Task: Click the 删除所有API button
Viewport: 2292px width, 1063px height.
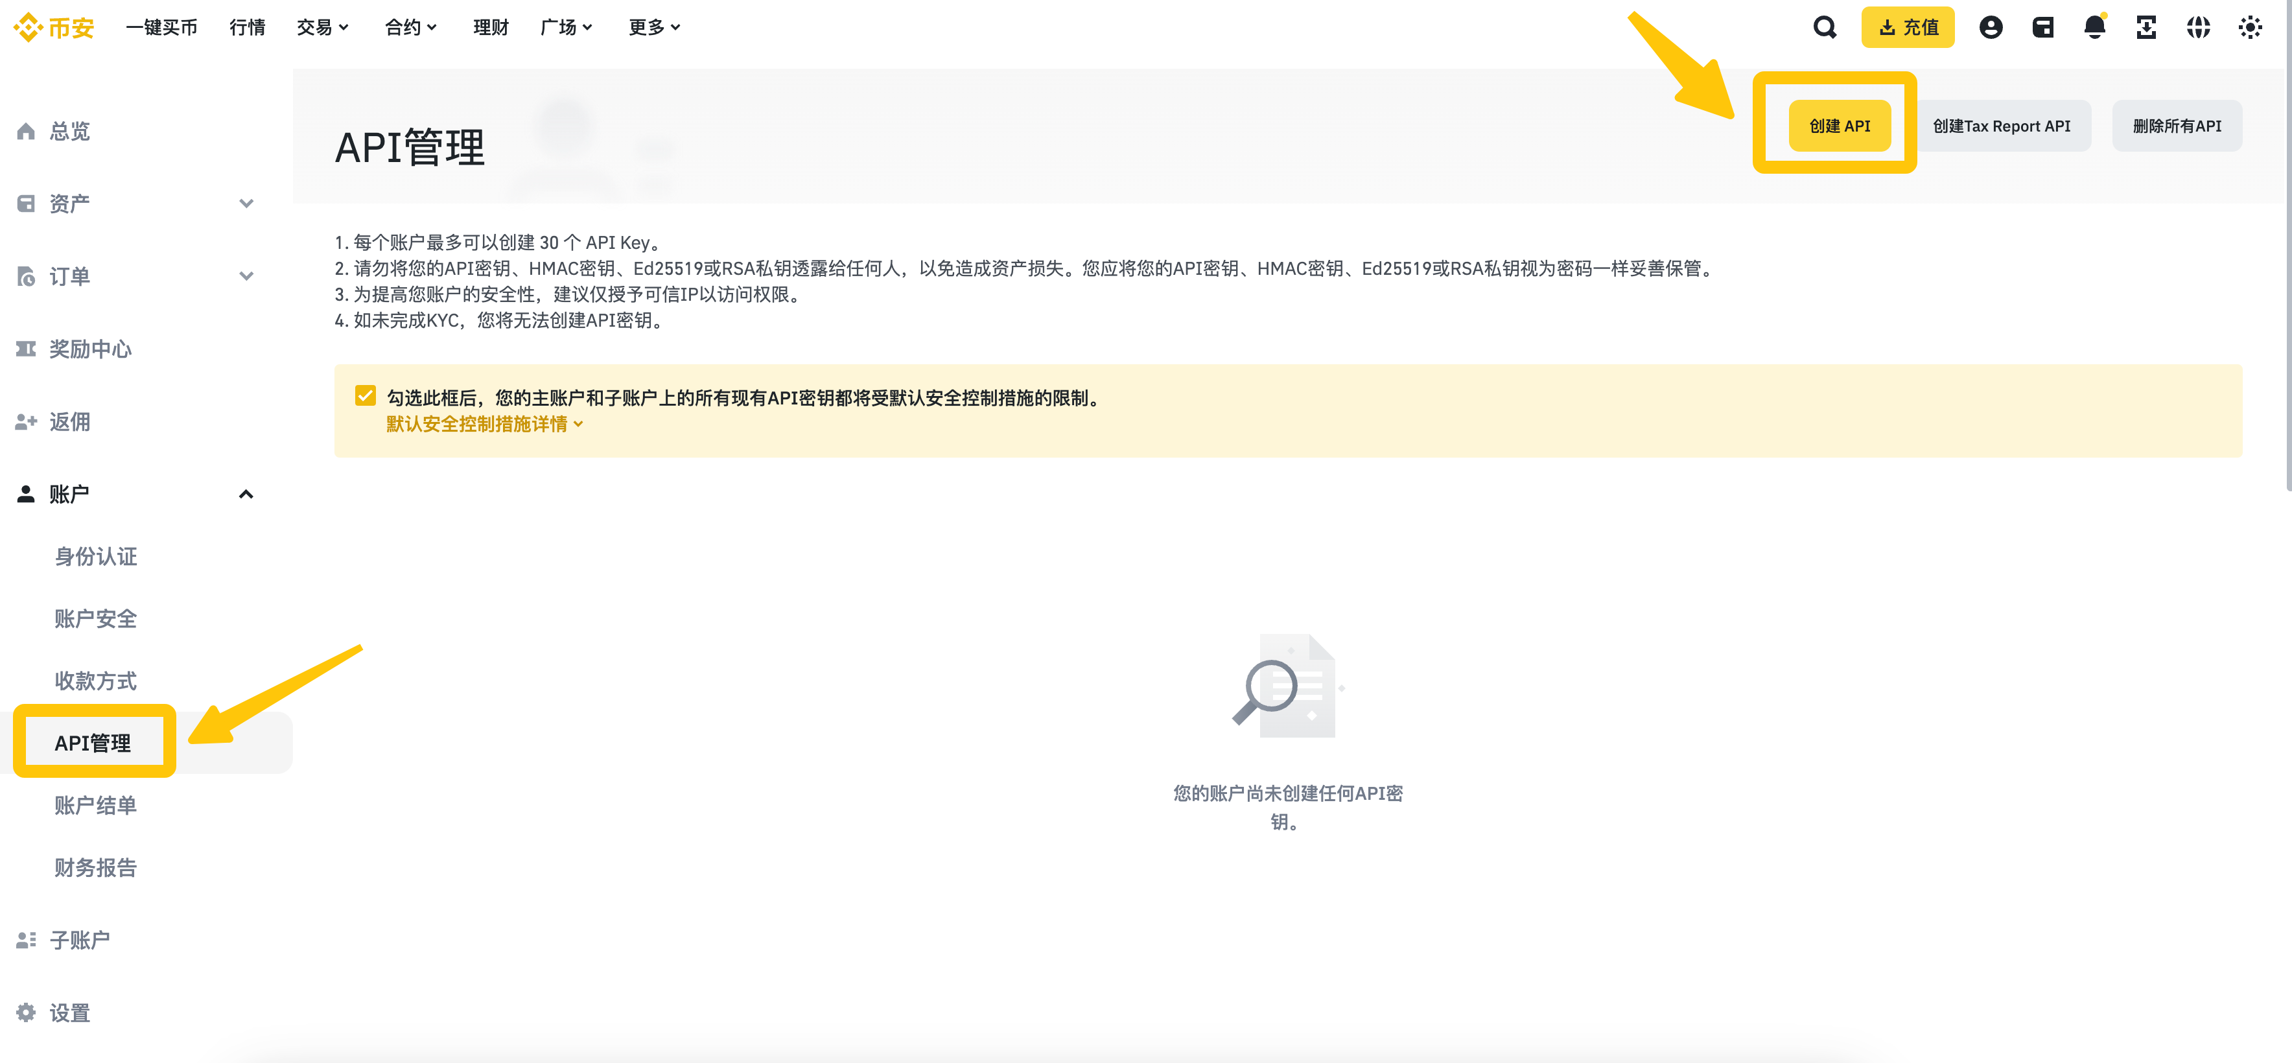Action: click(x=2177, y=126)
